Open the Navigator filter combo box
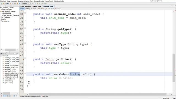This screenshot has width=176, height=99. [13, 54]
